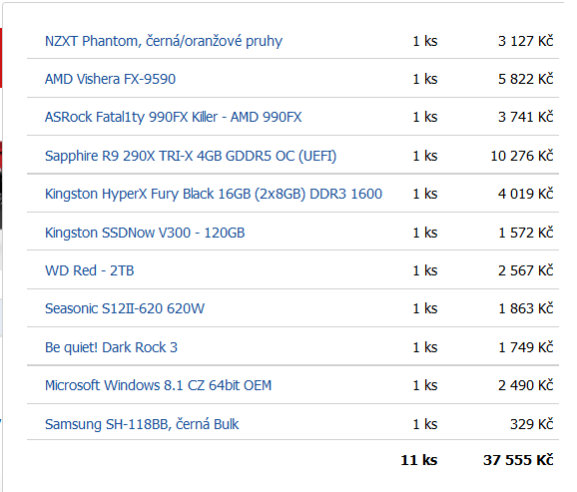Open Be quiet! Dark Rock 3 link
Screen dimensions: 577x492
[111, 347]
